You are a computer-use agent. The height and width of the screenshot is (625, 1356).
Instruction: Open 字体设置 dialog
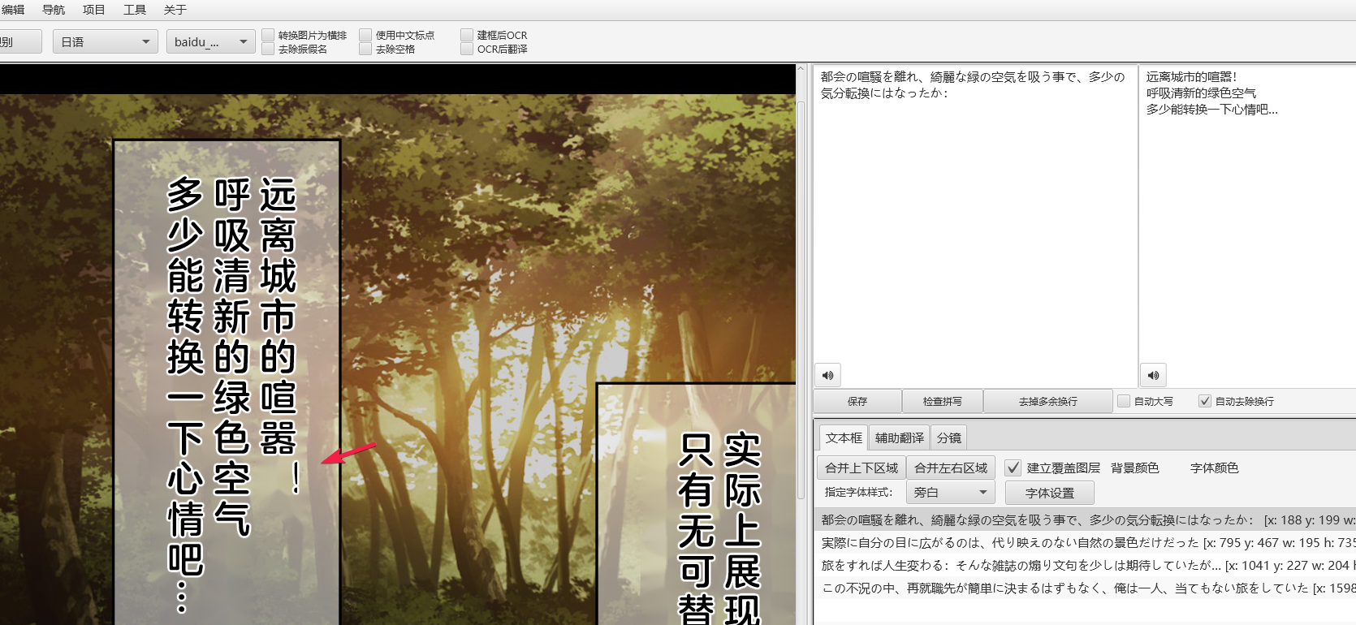click(1050, 493)
